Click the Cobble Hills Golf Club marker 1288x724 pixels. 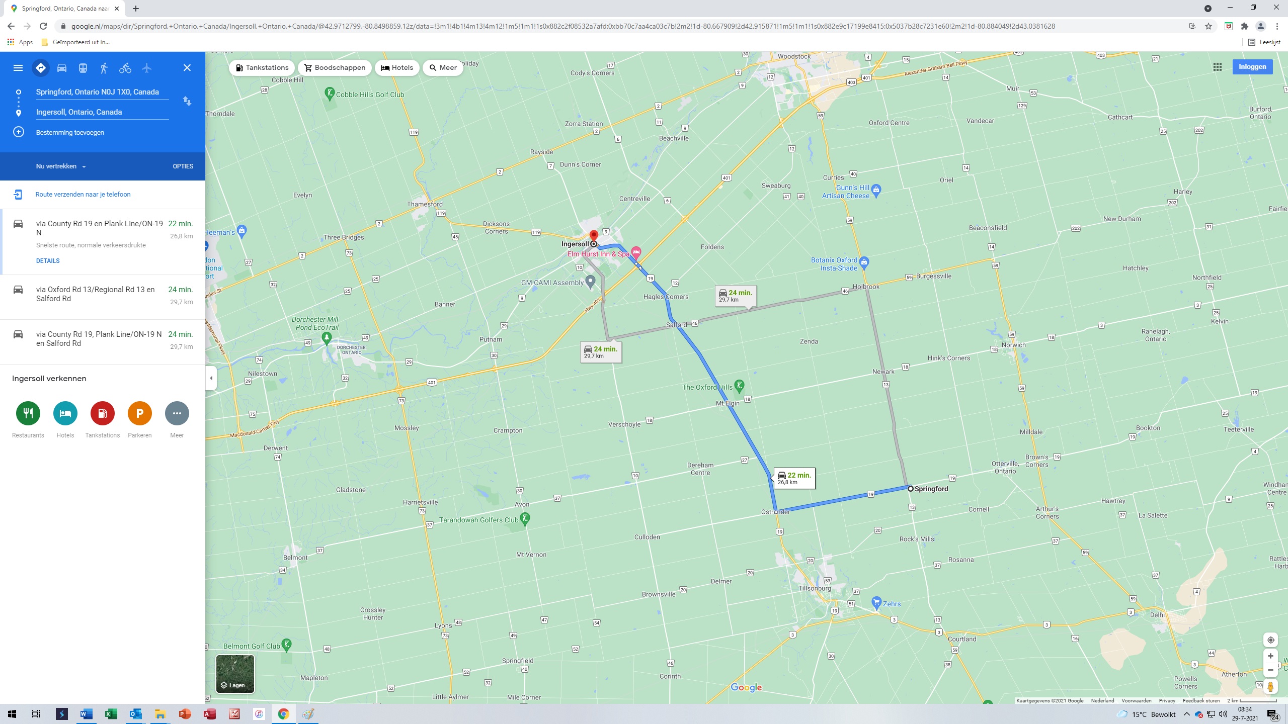[x=330, y=93]
